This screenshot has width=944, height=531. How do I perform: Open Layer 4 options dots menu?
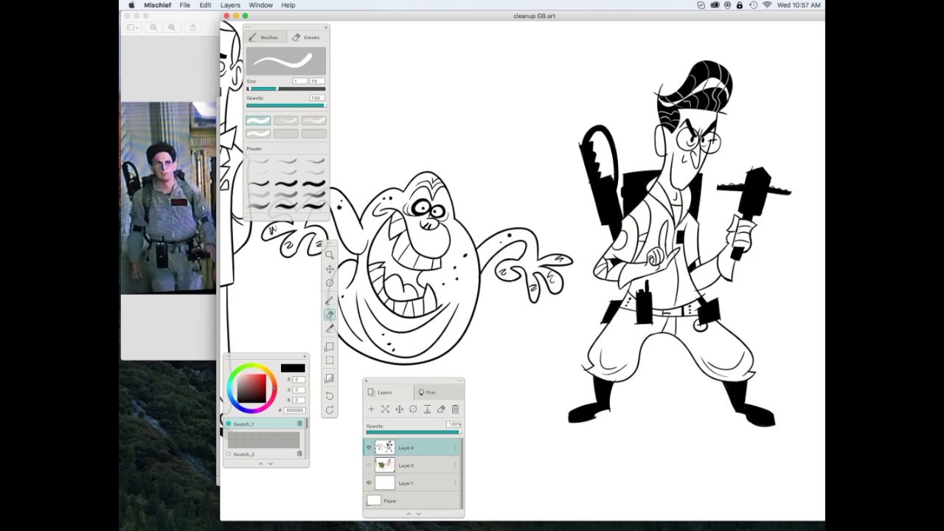click(x=455, y=448)
